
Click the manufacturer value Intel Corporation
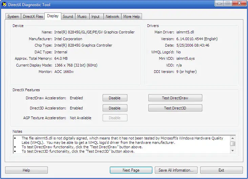pyautogui.click(x=68, y=39)
